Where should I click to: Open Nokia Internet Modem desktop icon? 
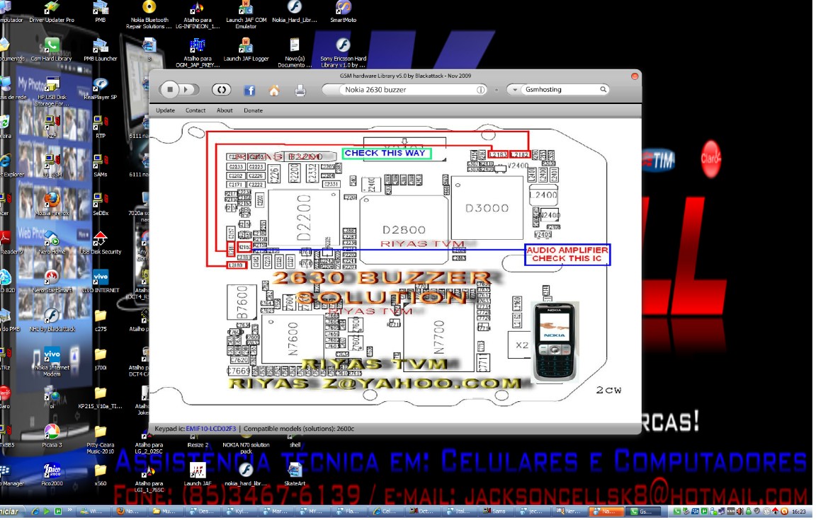52,363
